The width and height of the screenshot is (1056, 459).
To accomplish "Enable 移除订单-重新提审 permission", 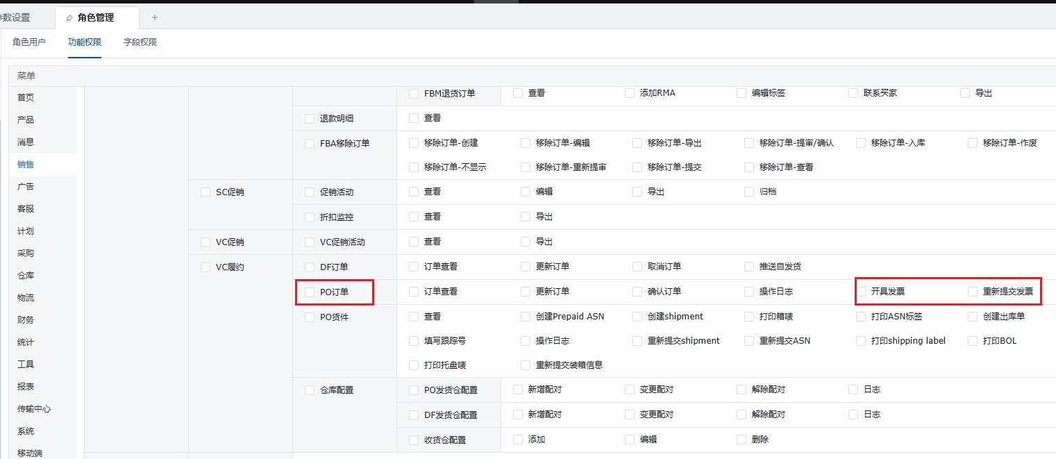I will 526,167.
